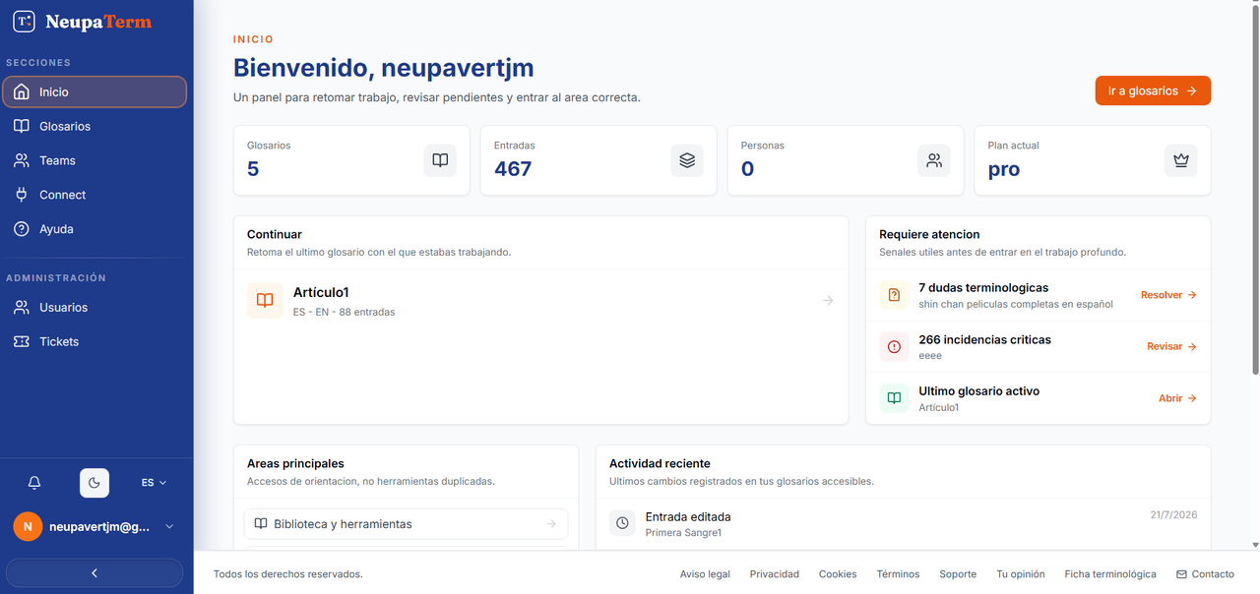Click the home icon beside Inicio
Screen dimensions: 1260x594
[x=22, y=91]
